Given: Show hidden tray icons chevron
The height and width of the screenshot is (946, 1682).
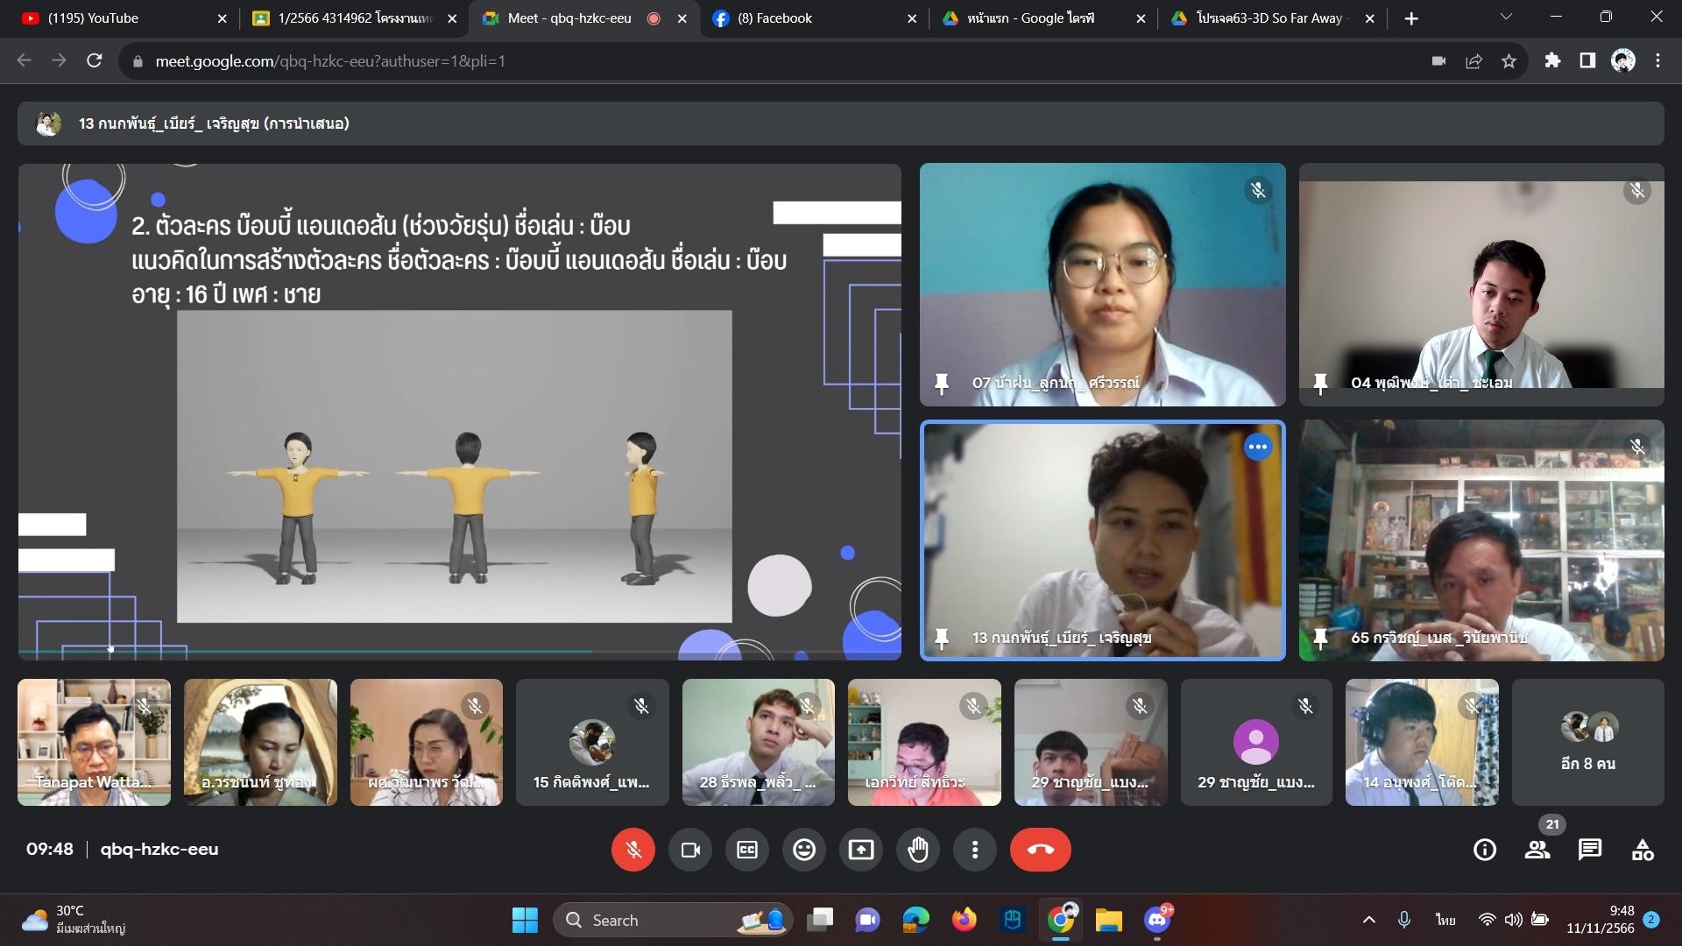Looking at the screenshot, I should pyautogui.click(x=1368, y=920).
